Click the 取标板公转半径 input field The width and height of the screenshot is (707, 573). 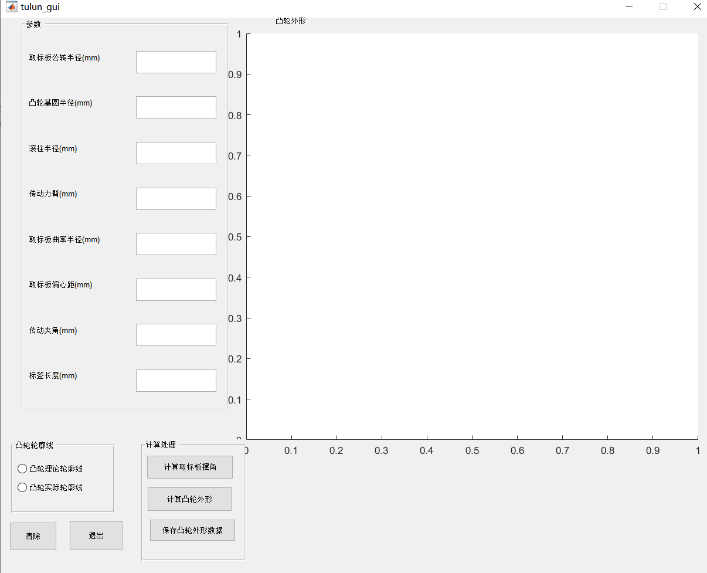(176, 62)
